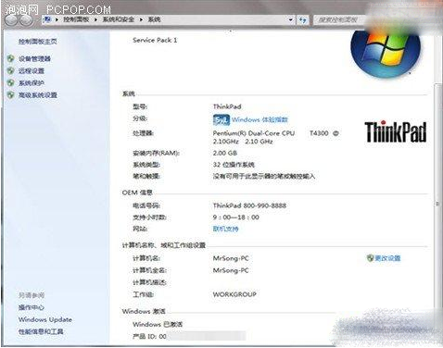The height and width of the screenshot is (348, 443).
Task: Open 远程设置 in sidebar
Action: 32,71
